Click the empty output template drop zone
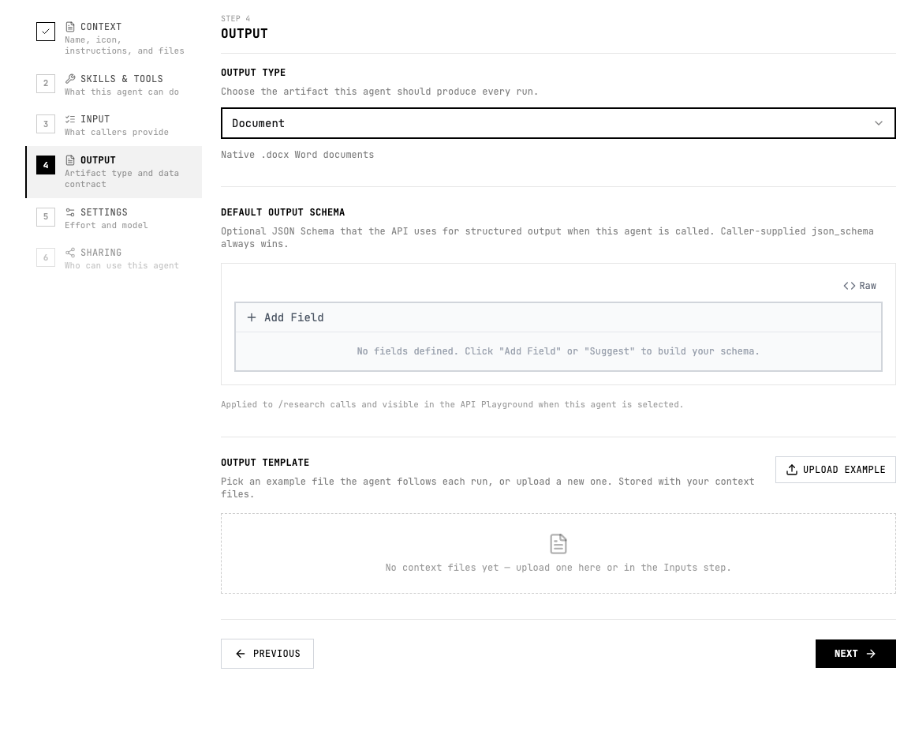The width and height of the screenshot is (915, 750). 558,553
